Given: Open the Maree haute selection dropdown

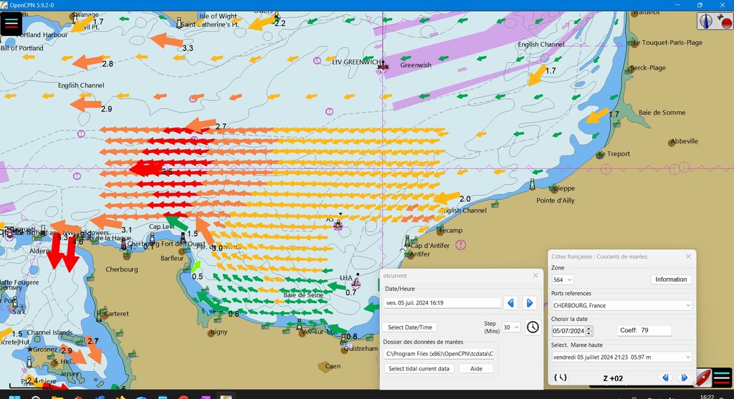Looking at the screenshot, I should click(621, 357).
